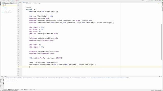Click 'Color.white' on line 19
This screenshot has height=91, width=163.
coord(75,20)
